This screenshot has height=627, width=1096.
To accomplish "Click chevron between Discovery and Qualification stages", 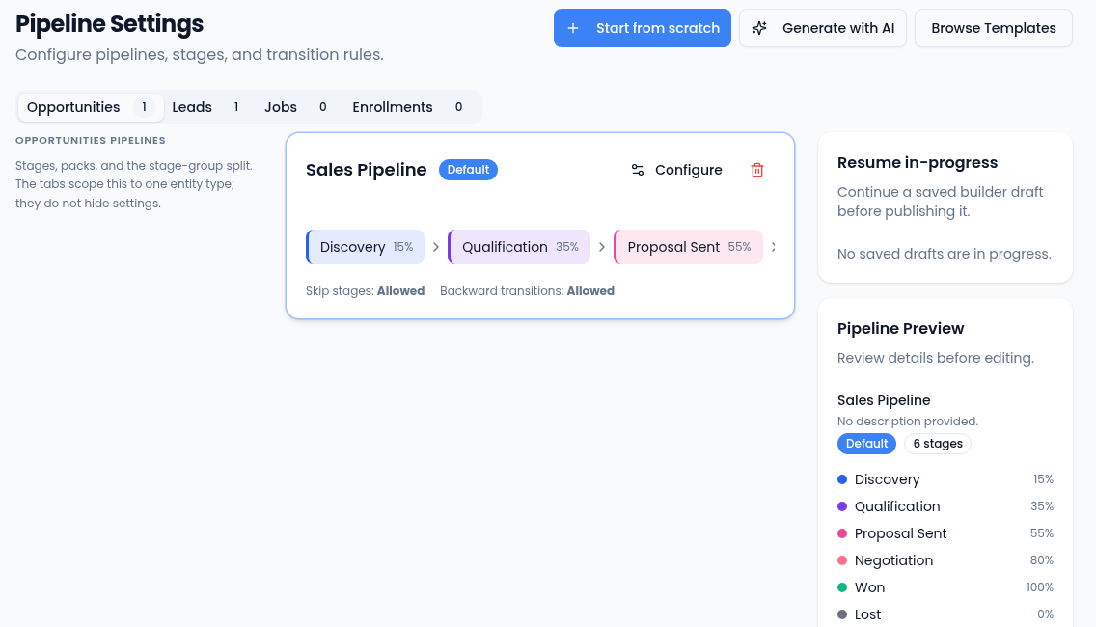I will pos(436,247).
